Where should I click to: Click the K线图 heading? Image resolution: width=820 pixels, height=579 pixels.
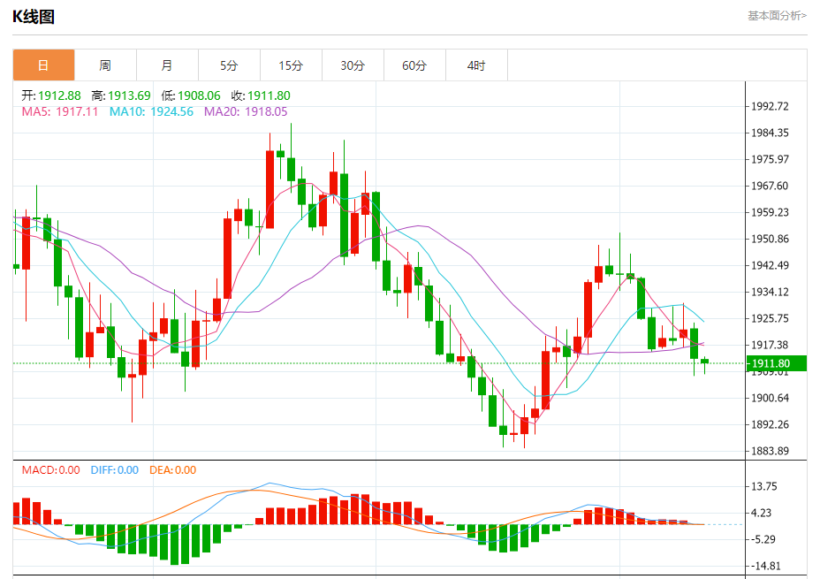[34, 17]
